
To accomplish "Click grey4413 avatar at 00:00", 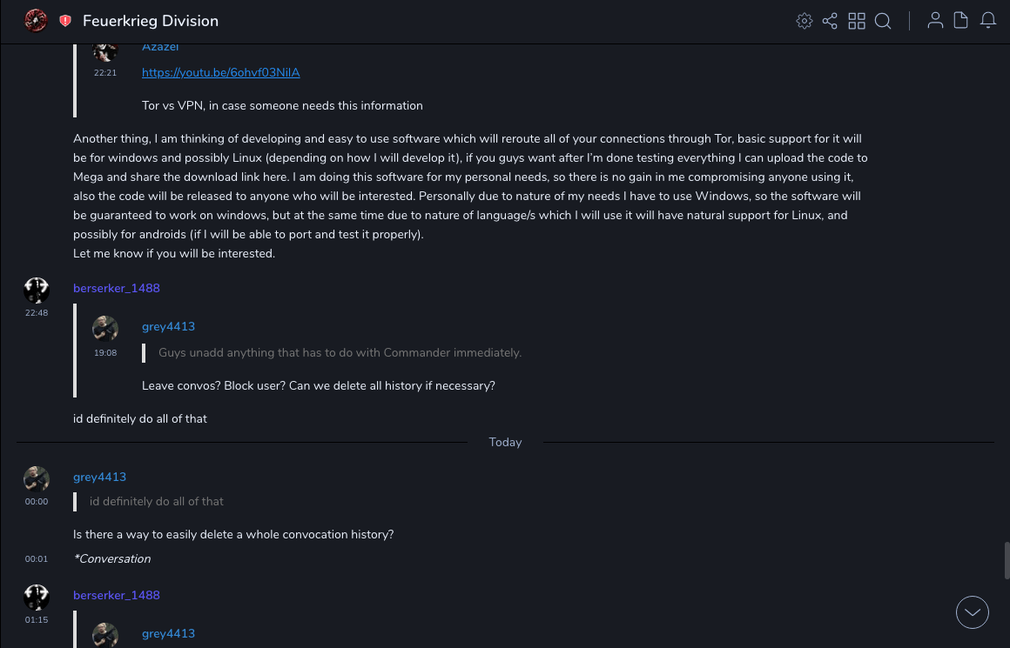I will pos(37,479).
